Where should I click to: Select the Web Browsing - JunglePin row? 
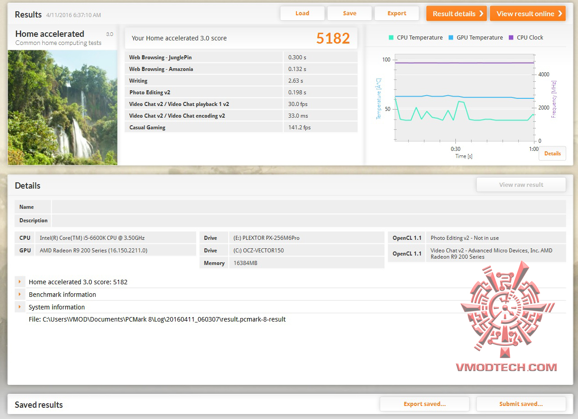[241, 57]
